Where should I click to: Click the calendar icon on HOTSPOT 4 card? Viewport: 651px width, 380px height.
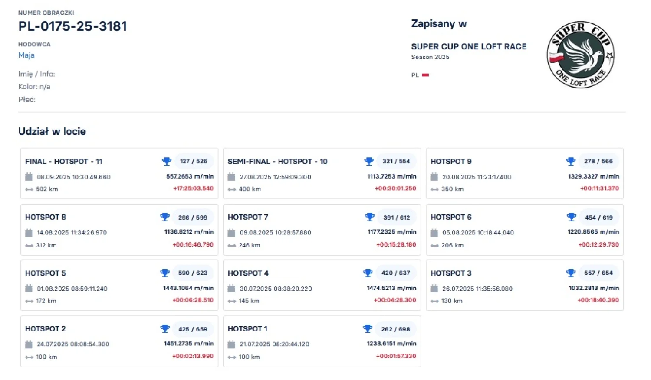(x=232, y=289)
